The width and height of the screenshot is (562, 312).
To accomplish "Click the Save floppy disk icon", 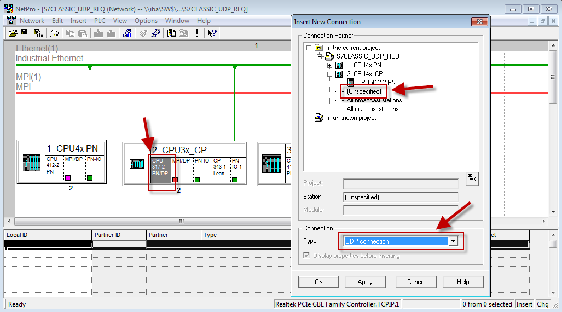I will tap(25, 33).
